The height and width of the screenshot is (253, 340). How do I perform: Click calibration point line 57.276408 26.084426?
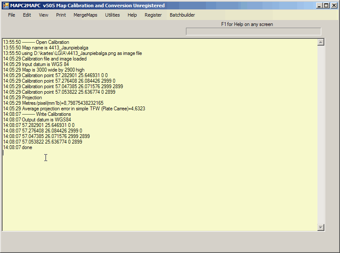click(x=59, y=81)
